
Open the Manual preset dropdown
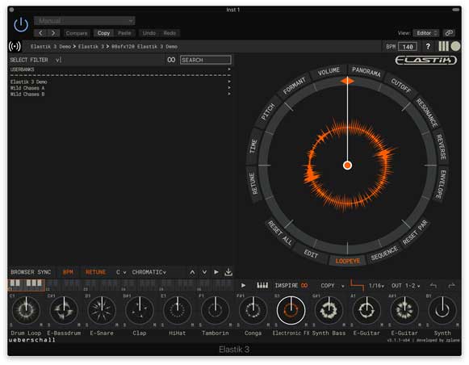(x=84, y=21)
